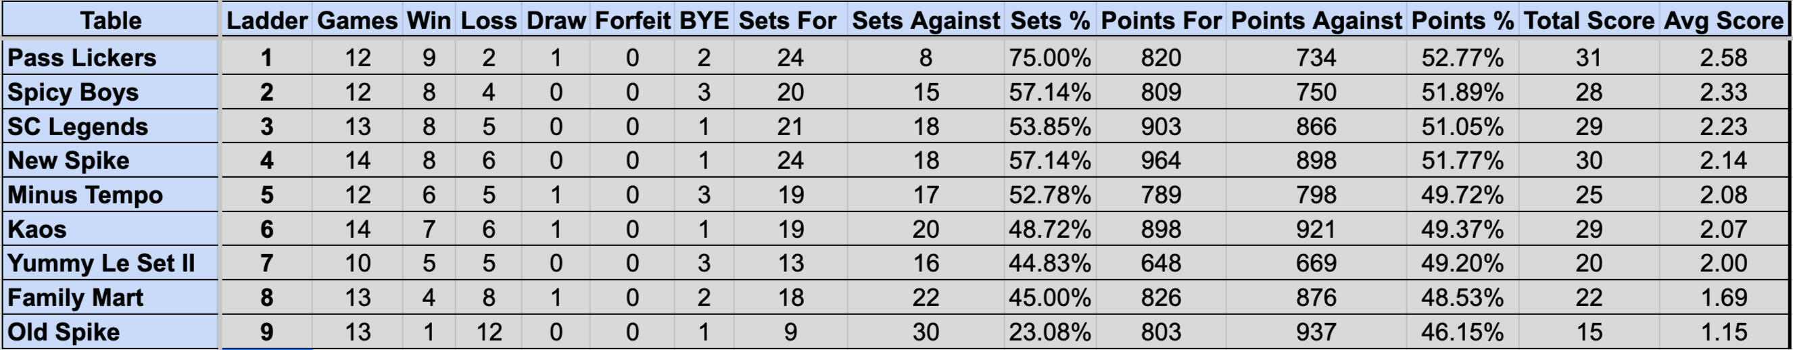Select Family Mart team name cell

point(111,298)
